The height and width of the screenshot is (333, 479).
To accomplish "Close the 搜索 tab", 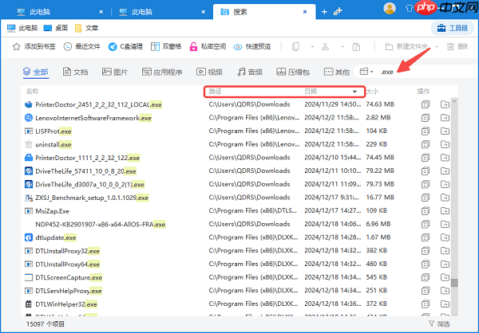I will tap(305, 12).
